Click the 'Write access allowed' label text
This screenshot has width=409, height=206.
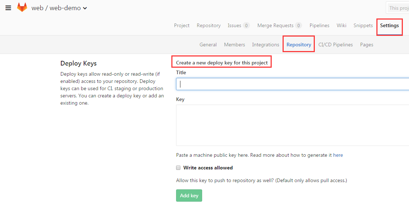[208, 168]
